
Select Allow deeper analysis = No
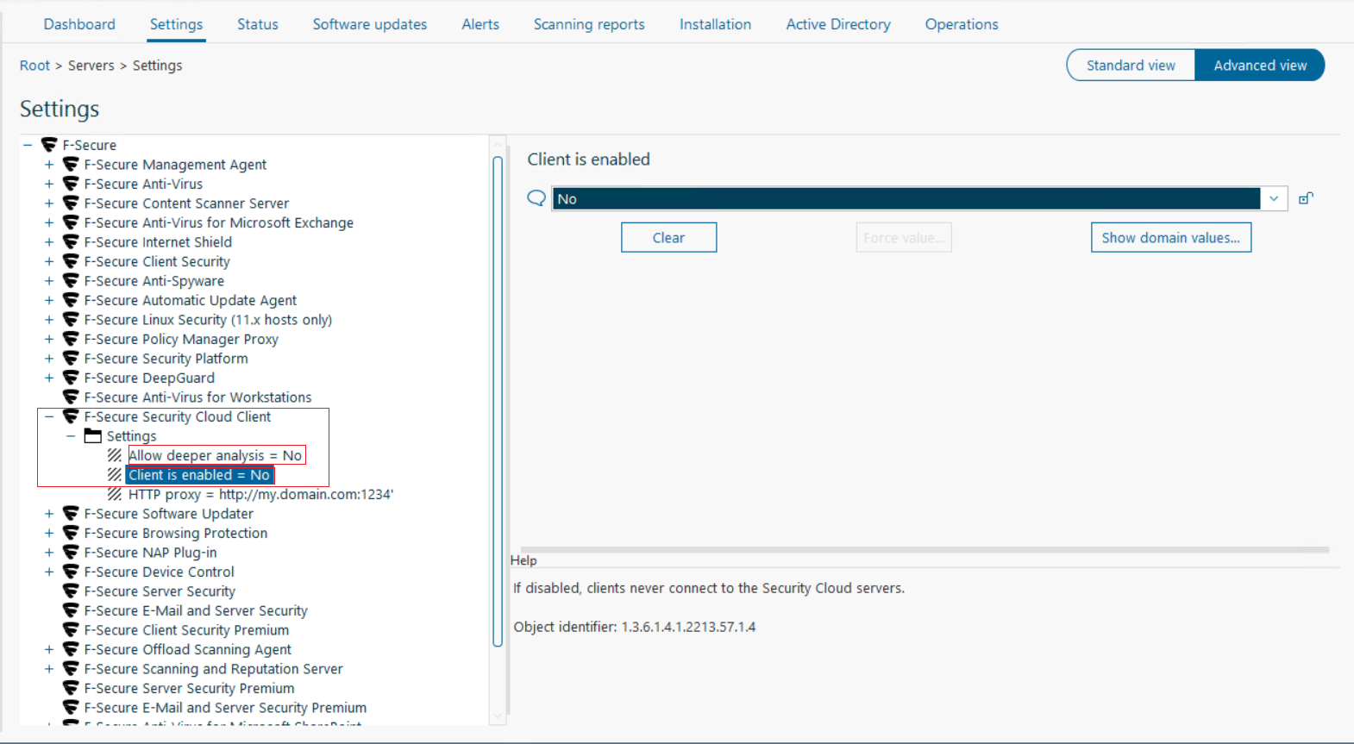216,455
